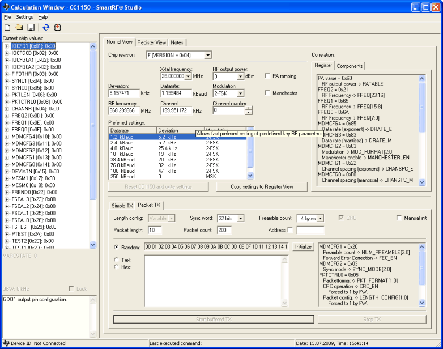Select the 4.8 kBaud preferred setting row

[x=178, y=148]
